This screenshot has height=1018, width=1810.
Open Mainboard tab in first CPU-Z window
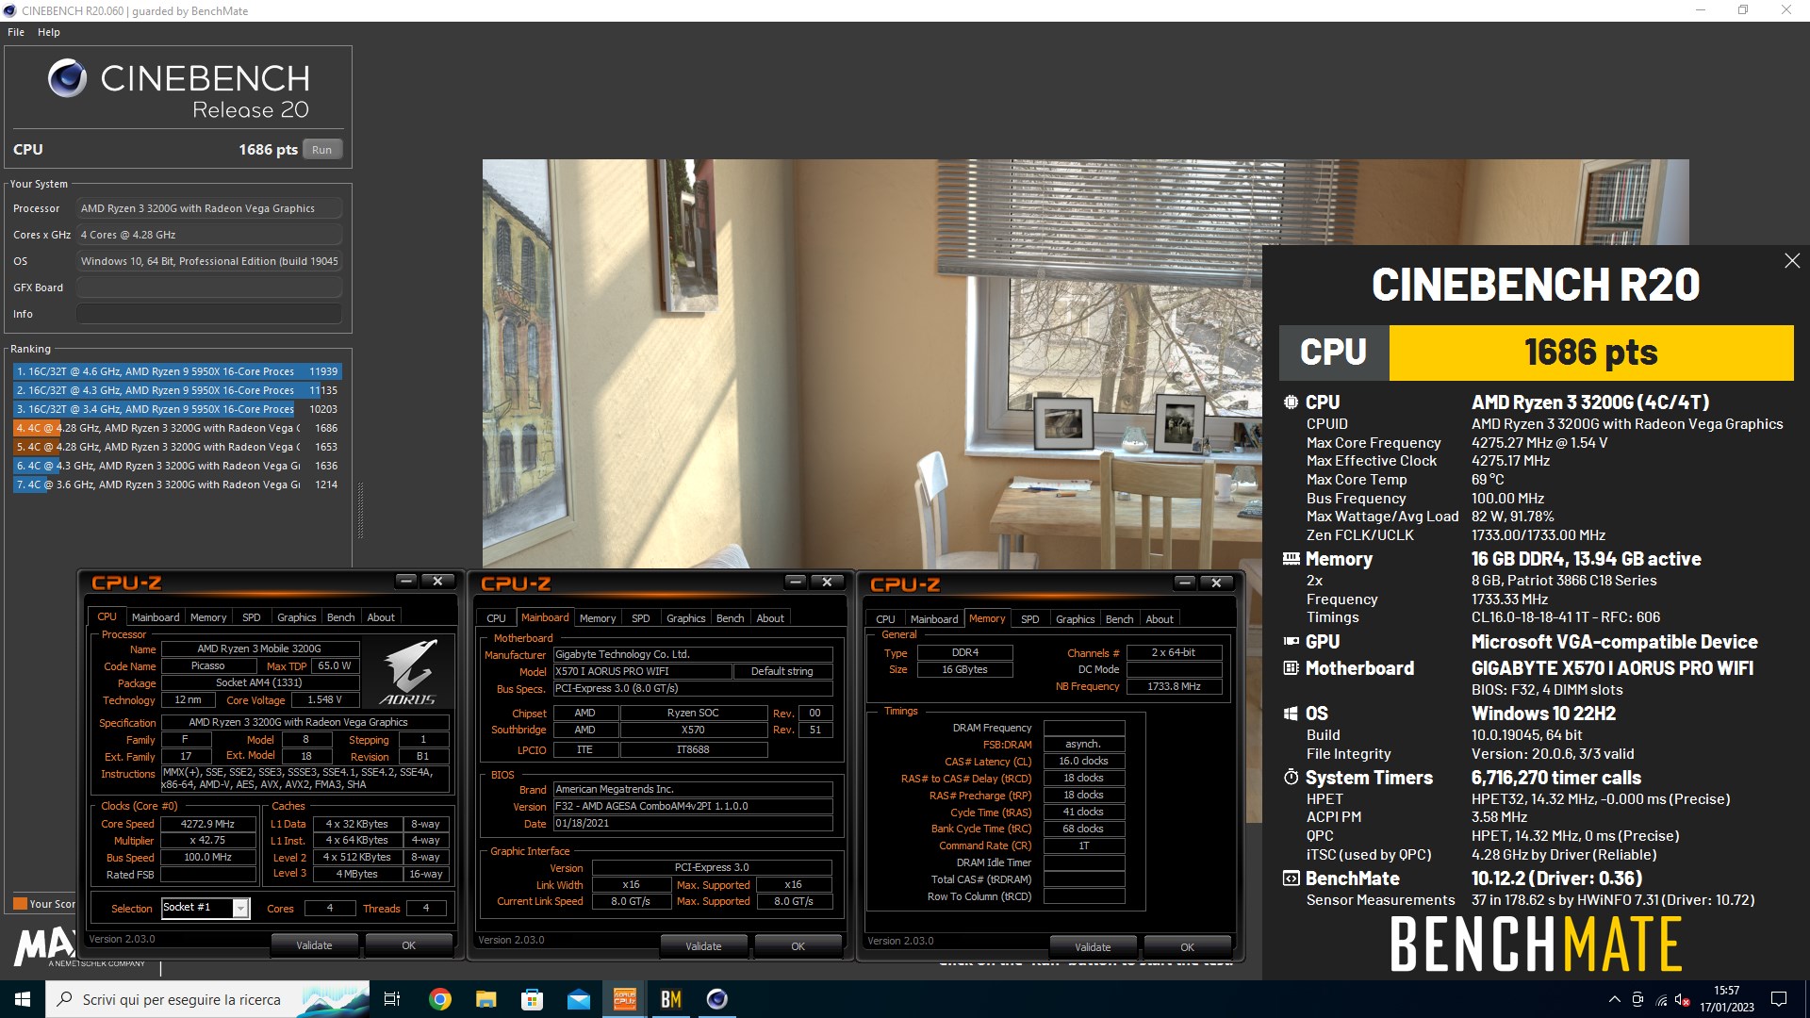pyautogui.click(x=156, y=617)
